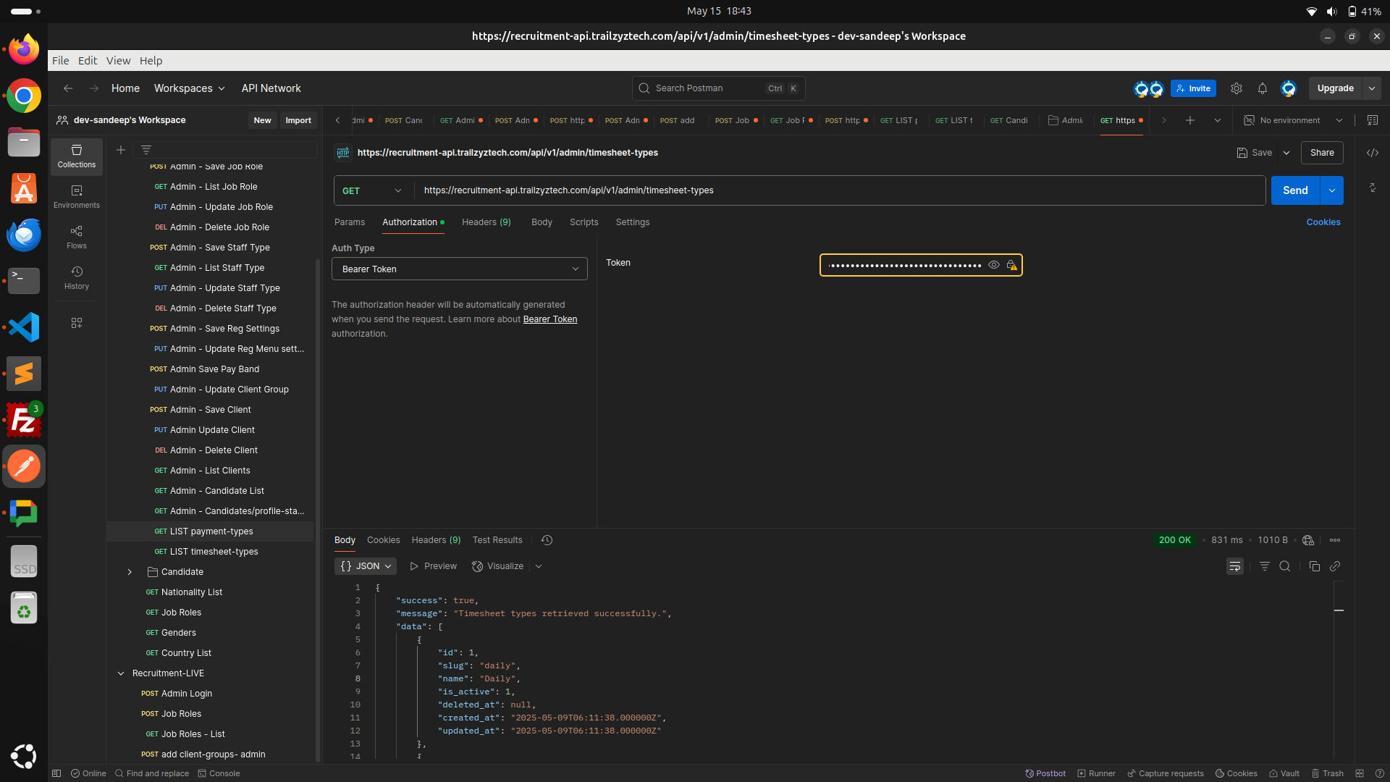1390x782 pixels.
Task: Open the Bearer Token documentation link
Action: 550,319
